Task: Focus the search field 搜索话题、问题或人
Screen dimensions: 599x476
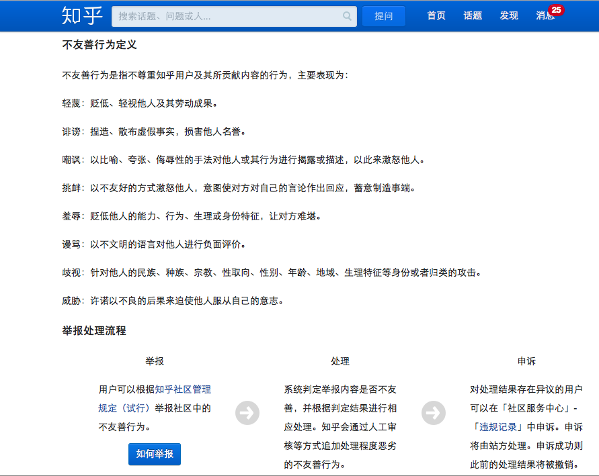Action: [234, 16]
